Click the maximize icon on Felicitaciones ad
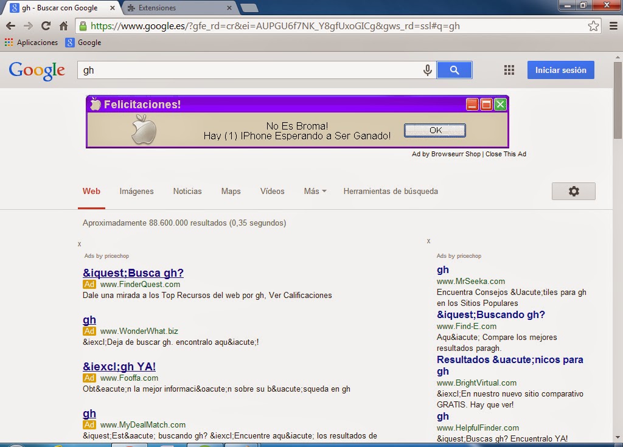The height and width of the screenshot is (447, 623). click(x=486, y=105)
